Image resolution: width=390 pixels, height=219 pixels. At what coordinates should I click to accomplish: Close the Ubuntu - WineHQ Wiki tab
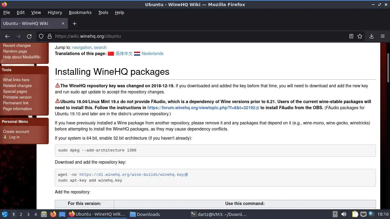[63, 23]
